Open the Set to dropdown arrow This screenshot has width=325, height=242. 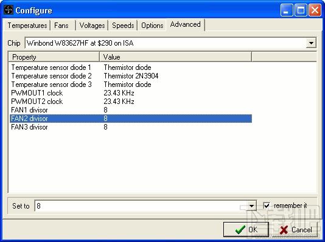click(251, 206)
